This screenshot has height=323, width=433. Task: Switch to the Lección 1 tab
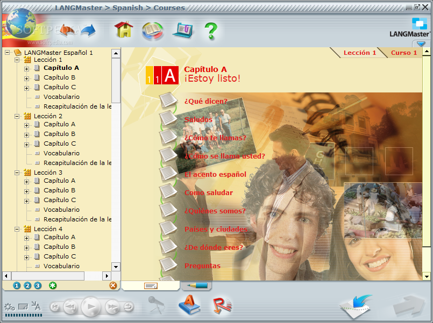point(360,53)
